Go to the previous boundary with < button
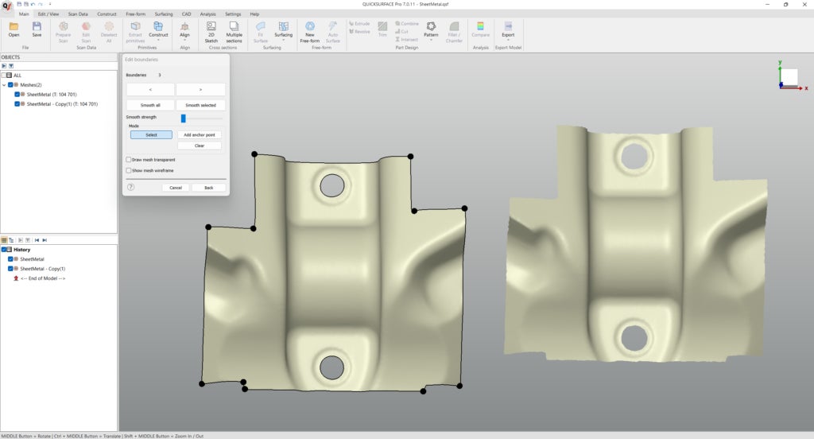This screenshot has width=814, height=439. (150, 90)
